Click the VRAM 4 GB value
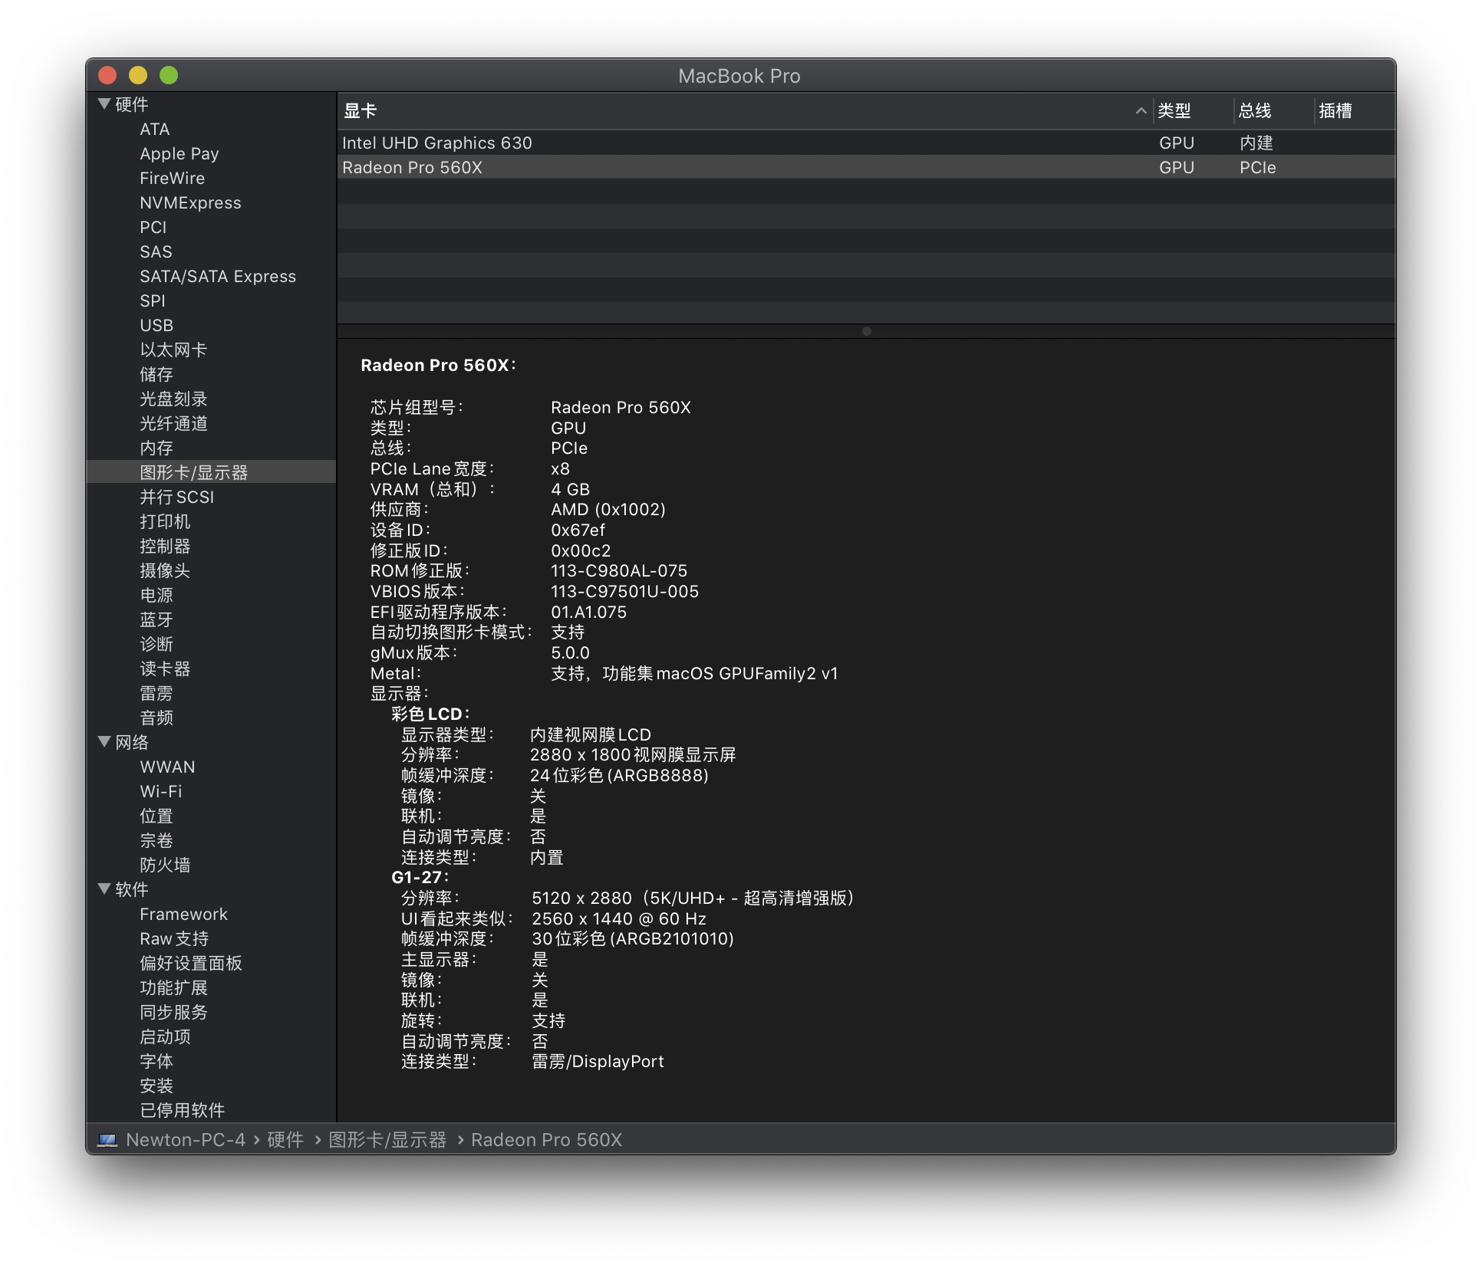 pyautogui.click(x=570, y=489)
